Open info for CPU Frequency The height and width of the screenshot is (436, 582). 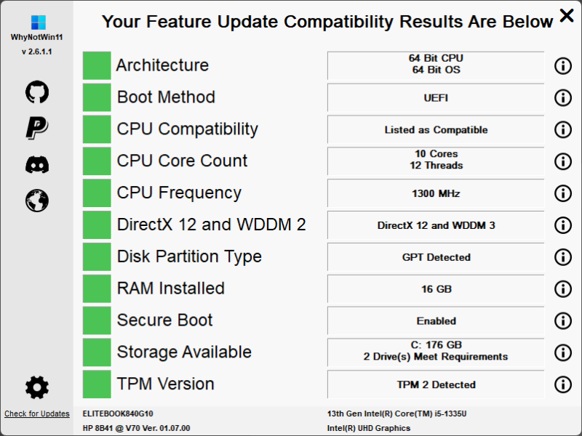coord(563,193)
